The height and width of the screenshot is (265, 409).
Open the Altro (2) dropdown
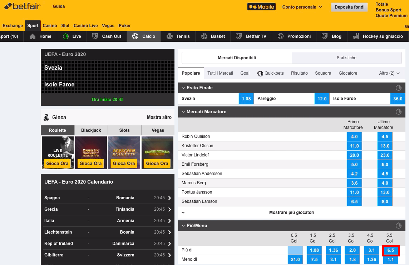tap(389, 73)
